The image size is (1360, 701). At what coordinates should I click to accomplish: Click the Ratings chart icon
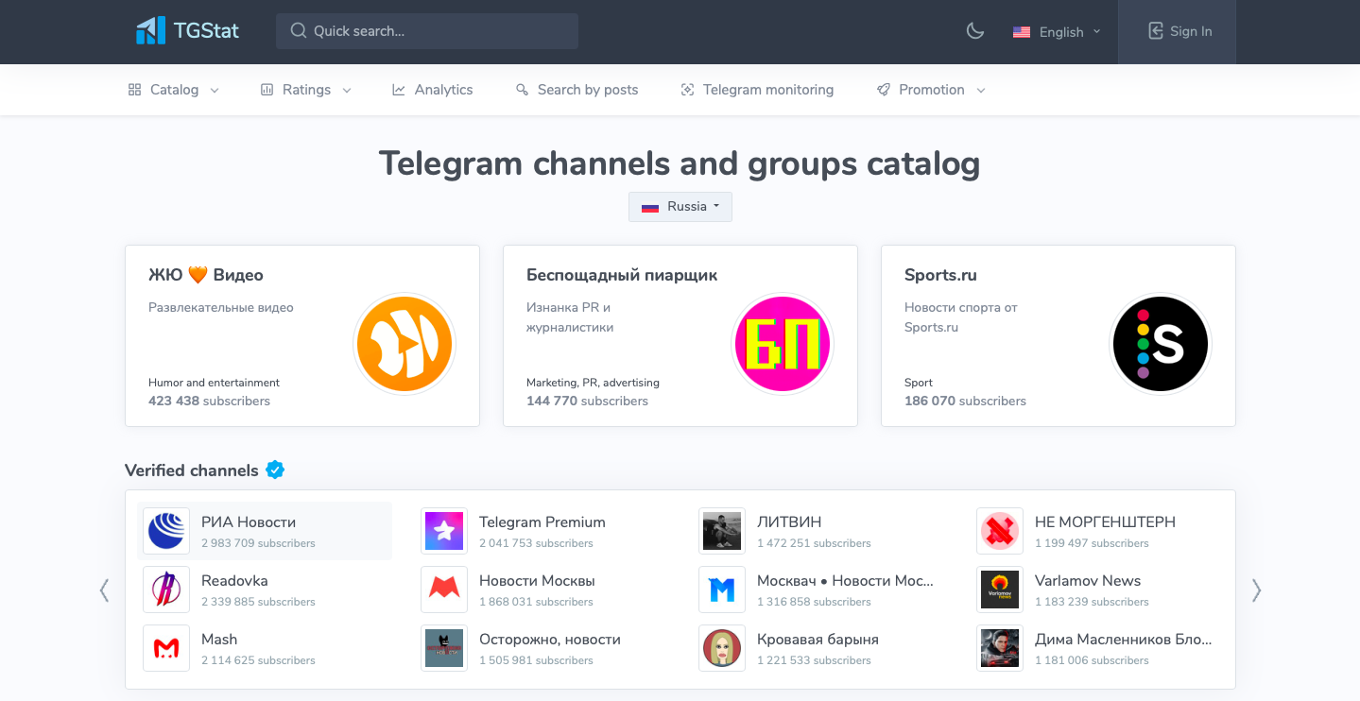(x=267, y=90)
